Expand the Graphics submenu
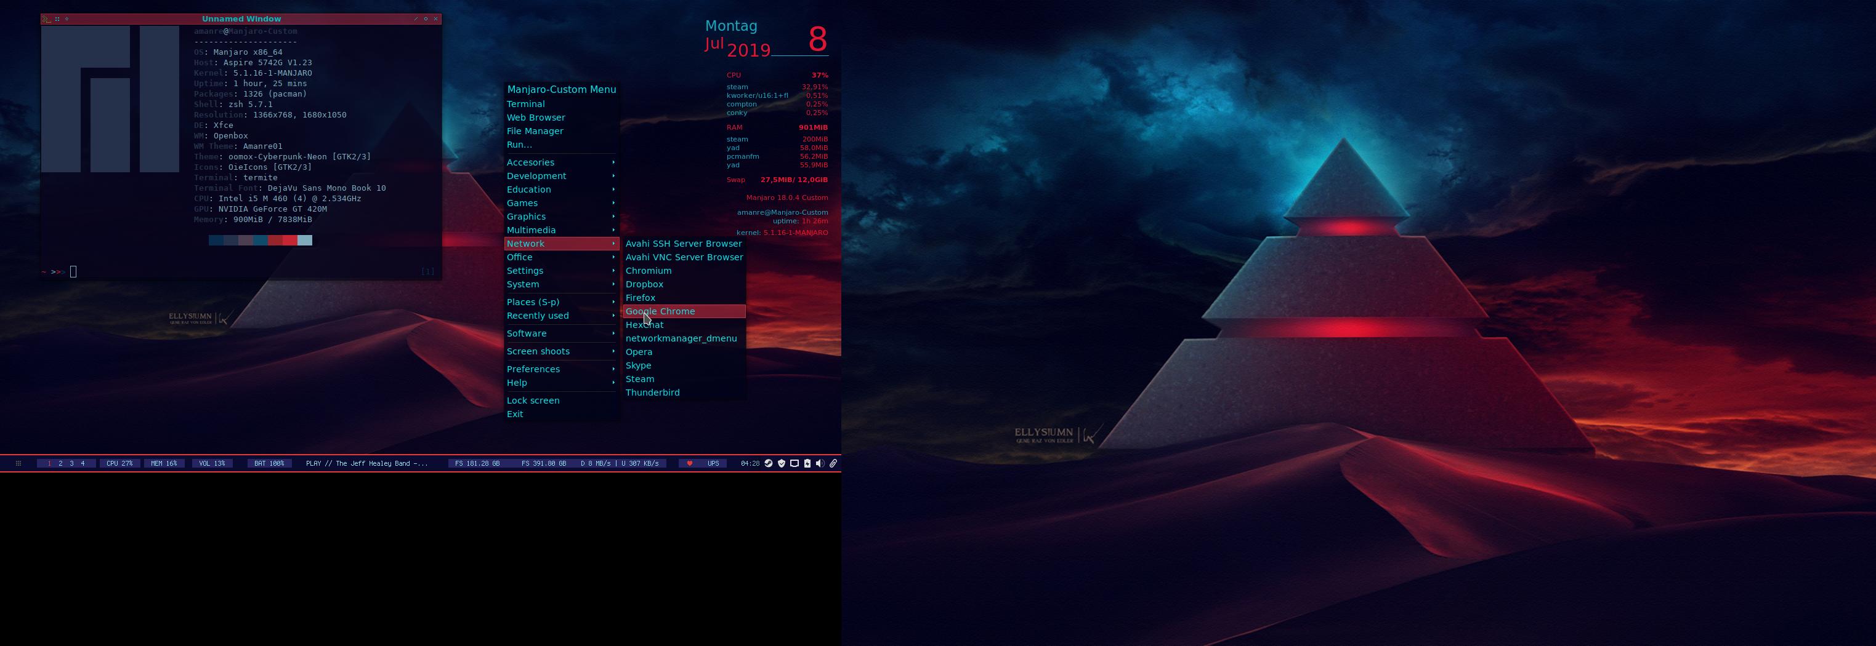The height and width of the screenshot is (646, 1876). coord(527,216)
